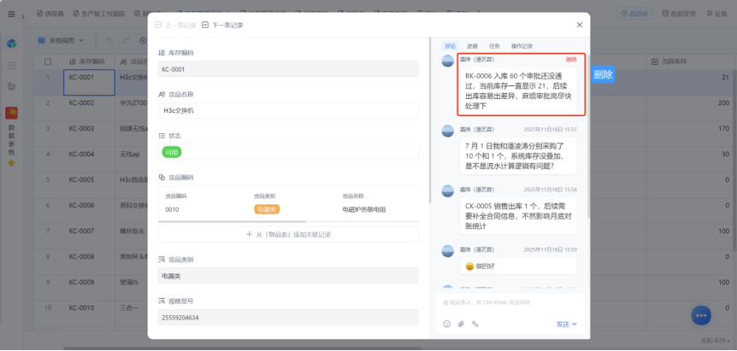The width and height of the screenshot is (737, 351).
Task: Switch to the 评论 comments tab
Action: 451,46
